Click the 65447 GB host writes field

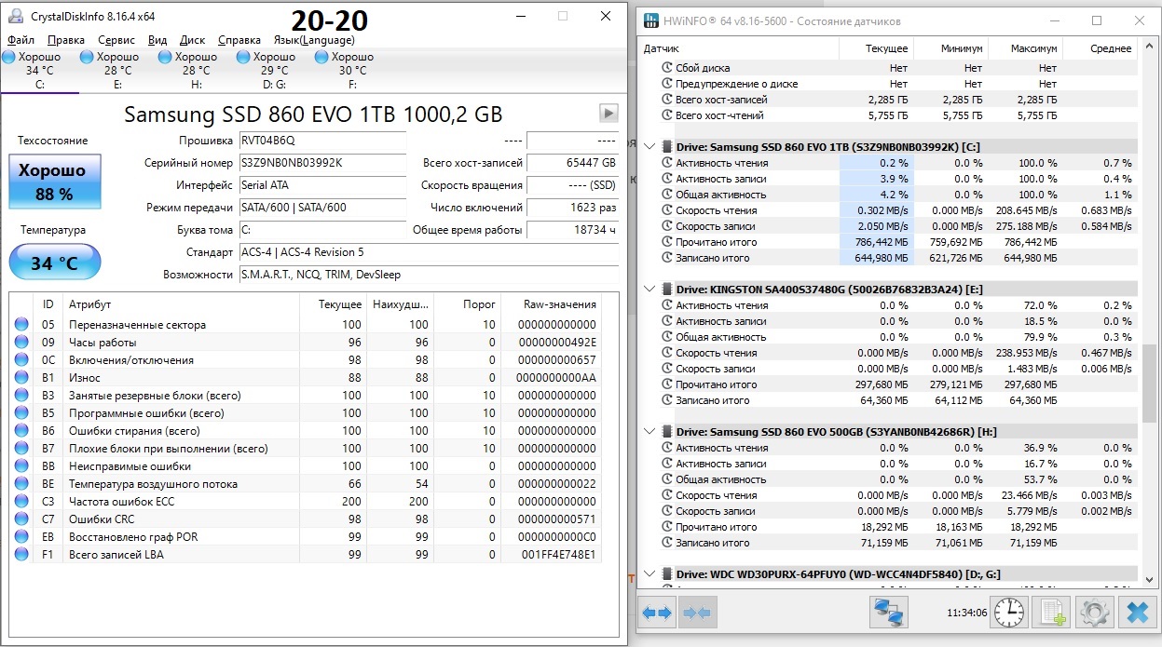click(x=572, y=163)
